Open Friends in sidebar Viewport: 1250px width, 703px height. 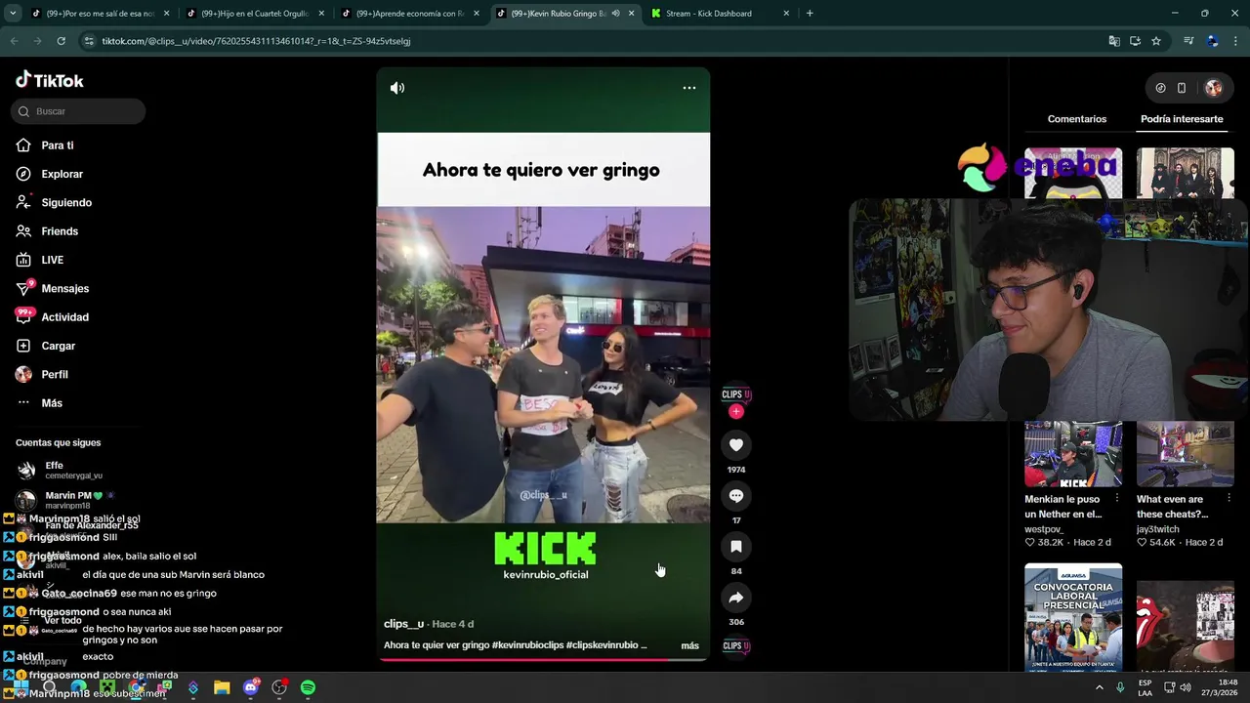point(59,231)
